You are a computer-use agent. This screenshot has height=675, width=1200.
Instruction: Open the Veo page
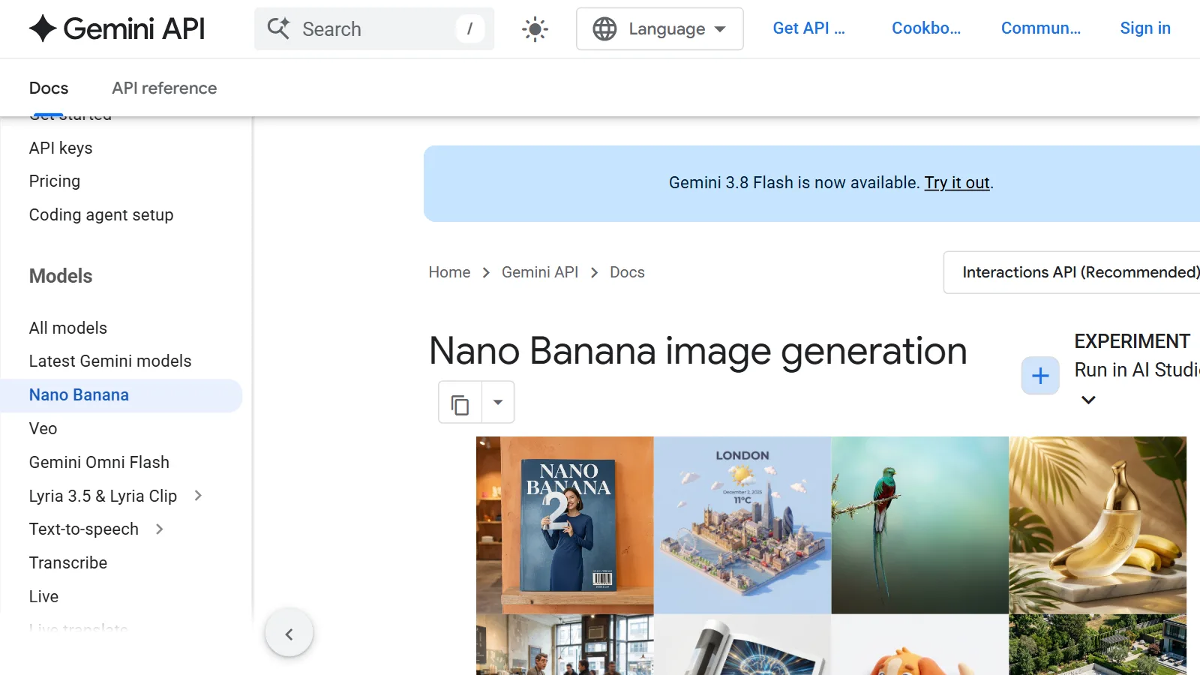(x=43, y=429)
